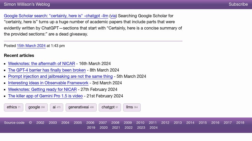
Task: Go to the 2002 archive
Action: 40,123
